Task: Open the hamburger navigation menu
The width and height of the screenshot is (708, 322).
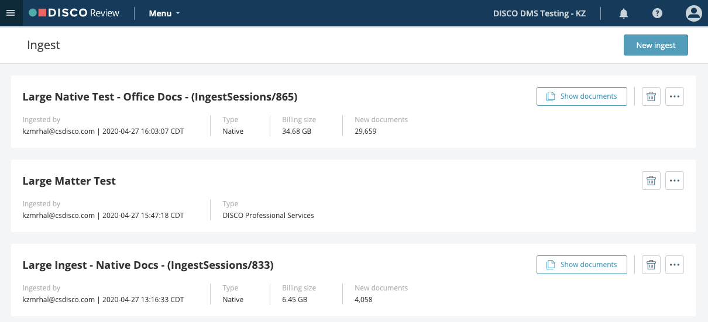Action: (x=11, y=13)
